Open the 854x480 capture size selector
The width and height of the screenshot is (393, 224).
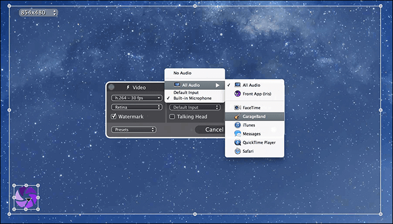(x=38, y=12)
